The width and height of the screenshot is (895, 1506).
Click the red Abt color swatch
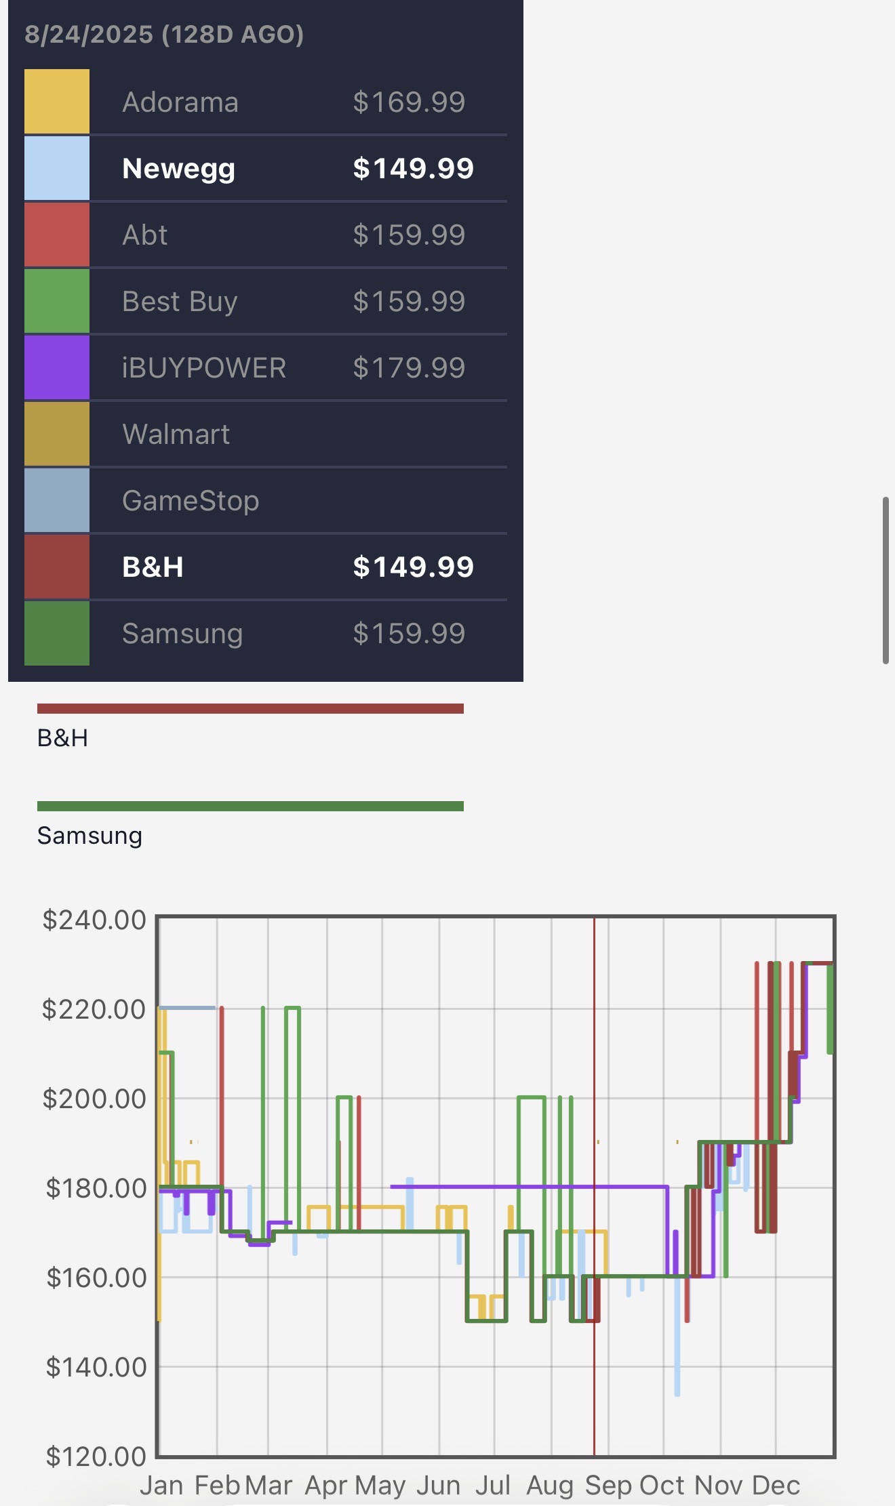(x=57, y=235)
